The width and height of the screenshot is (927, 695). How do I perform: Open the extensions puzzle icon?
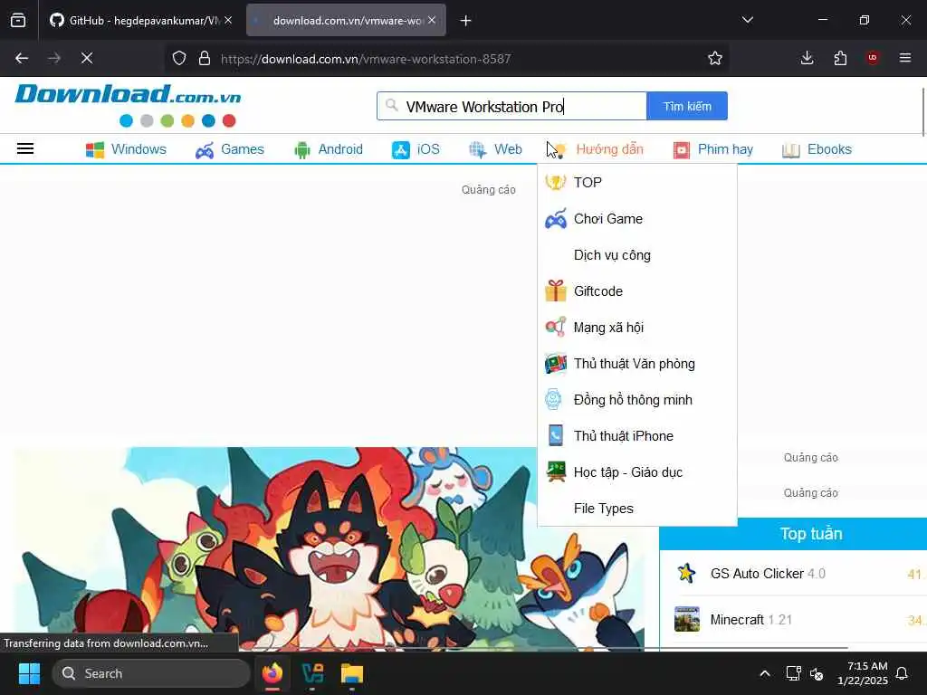[840, 58]
